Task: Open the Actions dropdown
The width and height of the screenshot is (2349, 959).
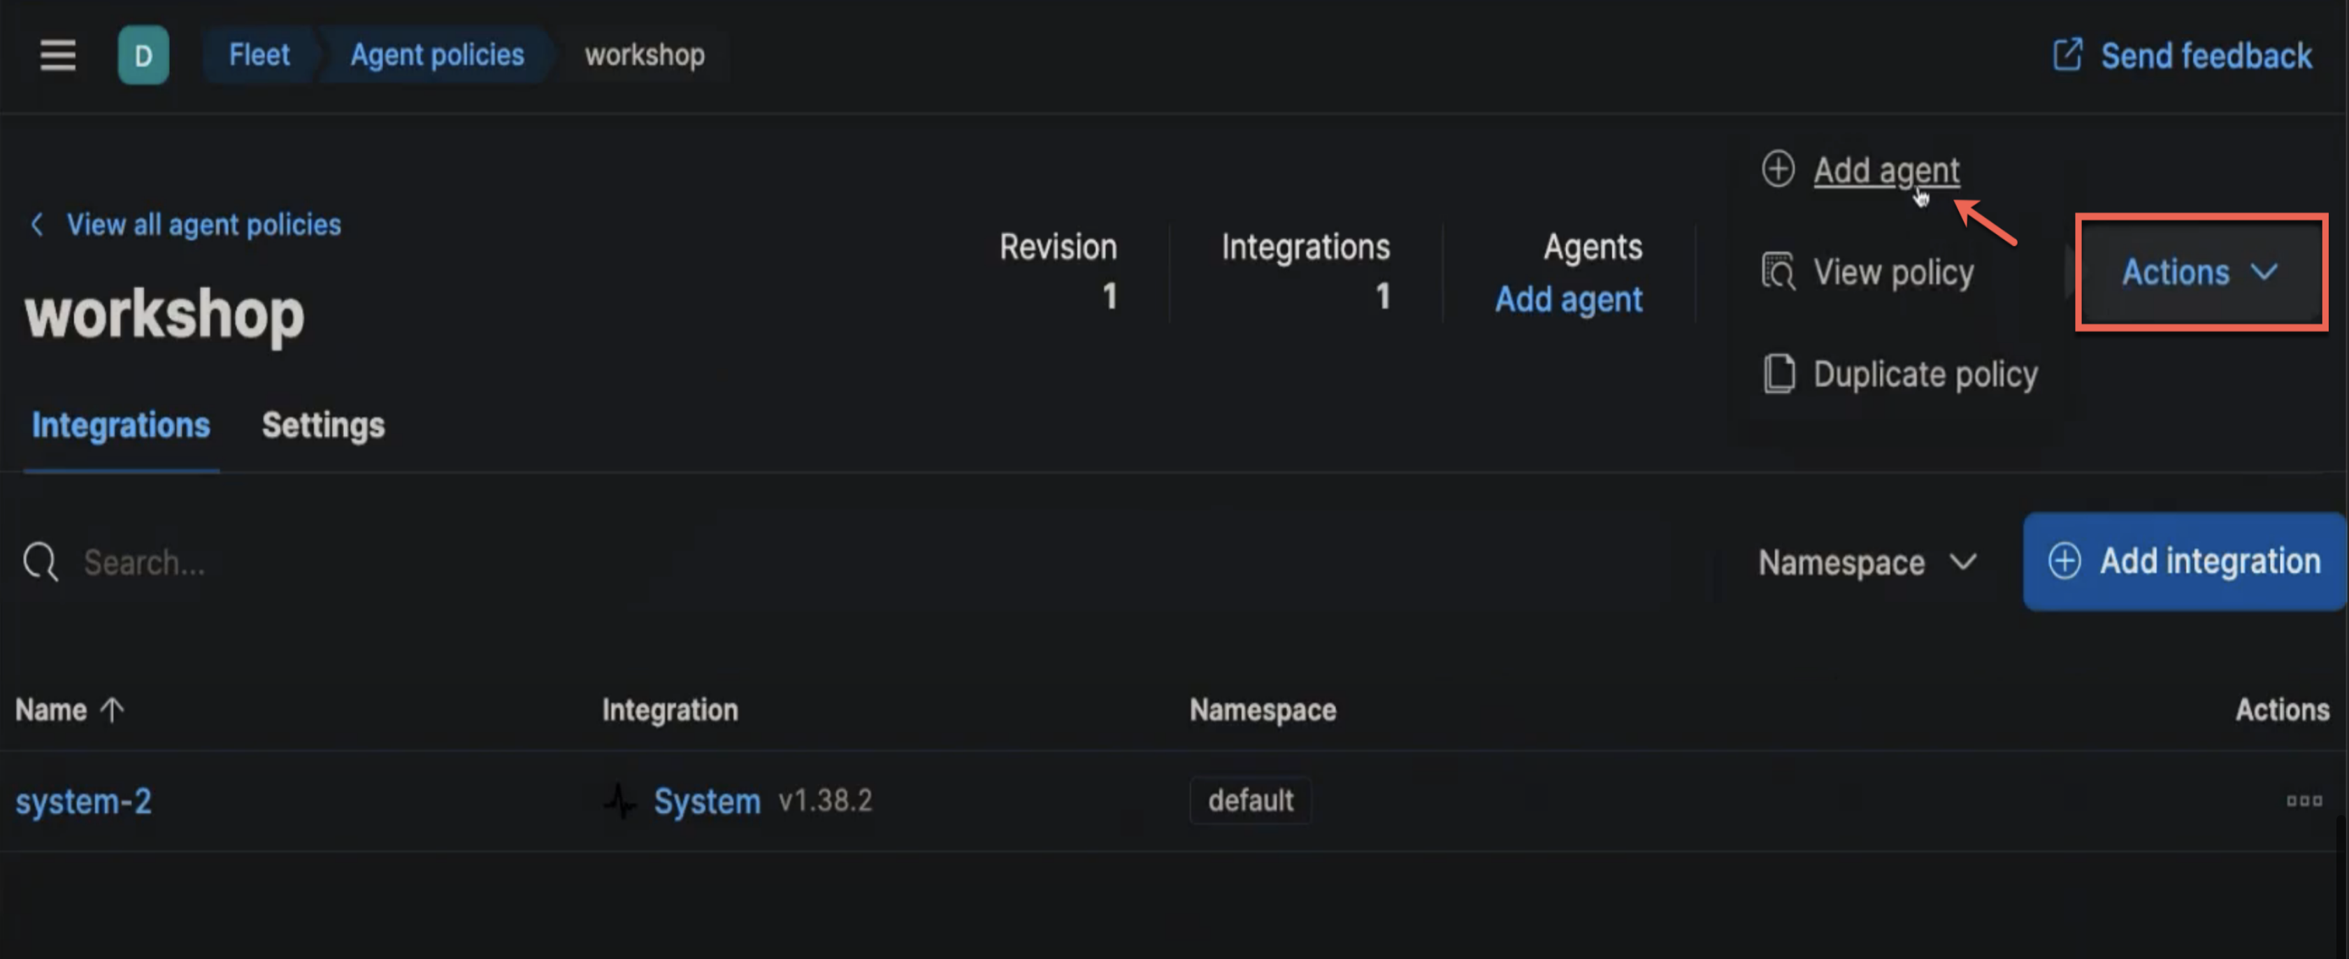Action: click(2199, 273)
